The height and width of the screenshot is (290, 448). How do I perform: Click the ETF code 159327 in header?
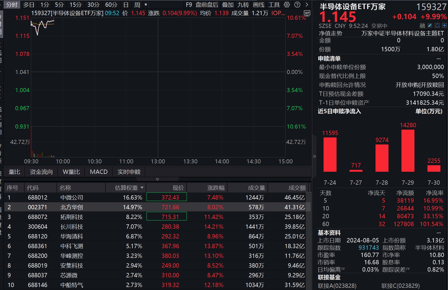(x=431, y=7)
